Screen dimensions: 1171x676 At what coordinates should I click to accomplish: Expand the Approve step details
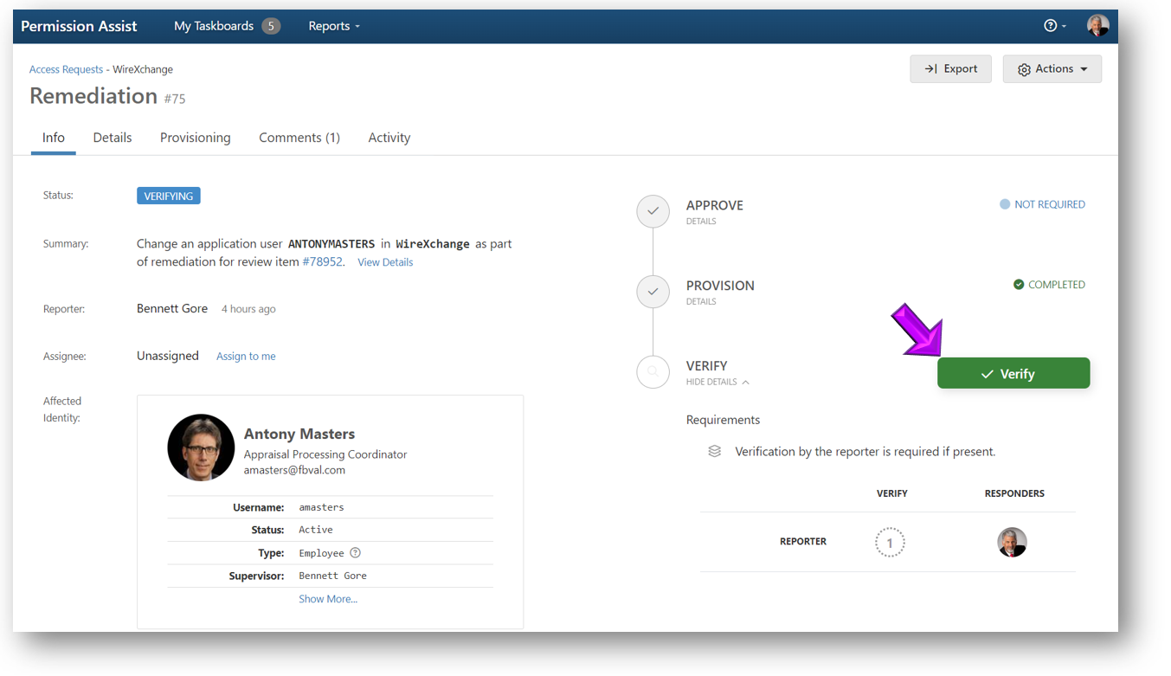click(701, 222)
